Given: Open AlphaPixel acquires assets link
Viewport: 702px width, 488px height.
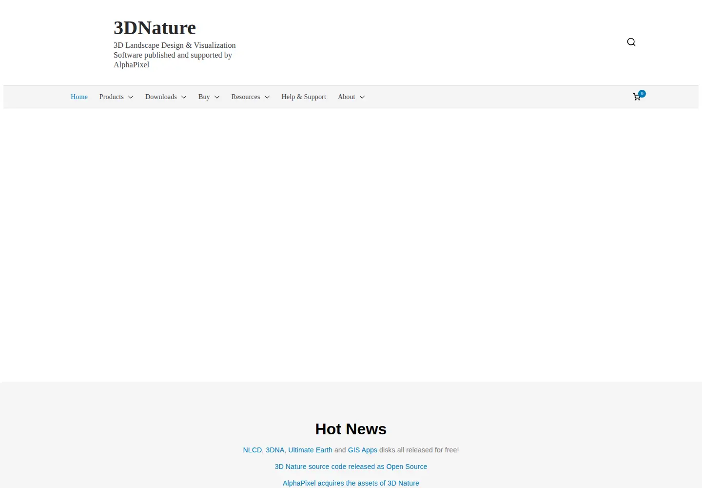Looking at the screenshot, I should [x=351, y=483].
